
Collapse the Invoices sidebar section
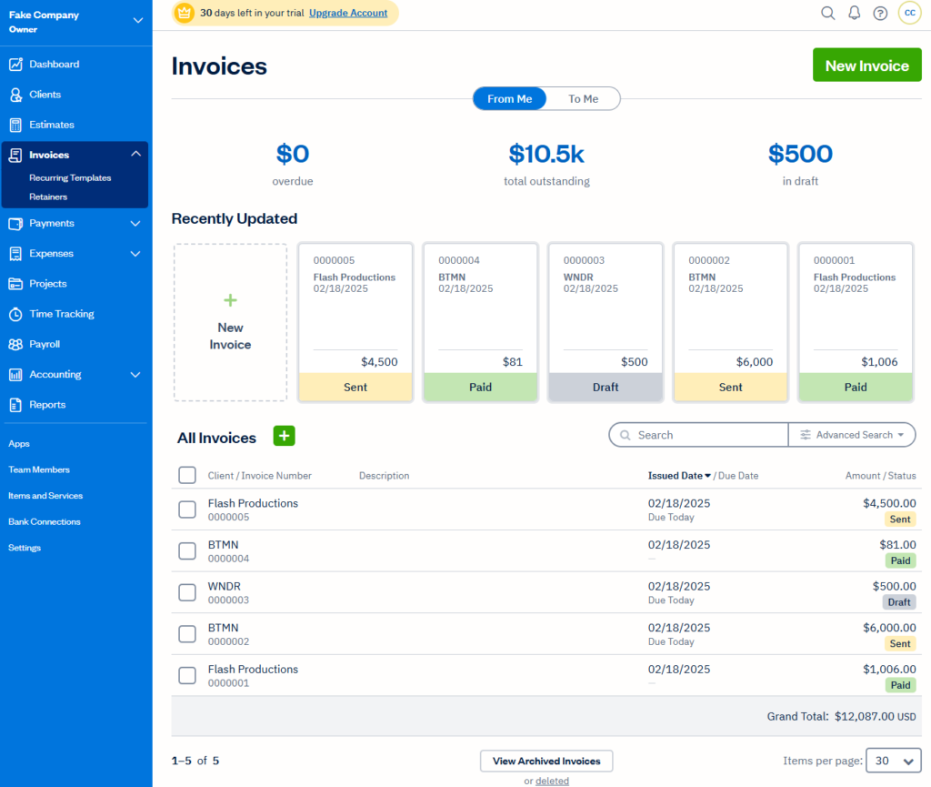[134, 154]
